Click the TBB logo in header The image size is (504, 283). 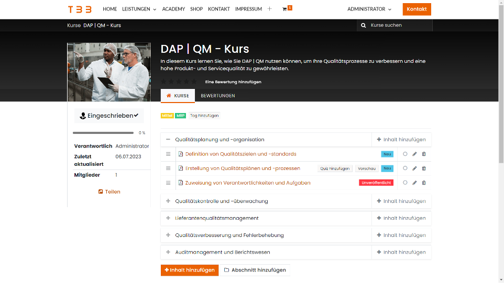pyautogui.click(x=80, y=9)
